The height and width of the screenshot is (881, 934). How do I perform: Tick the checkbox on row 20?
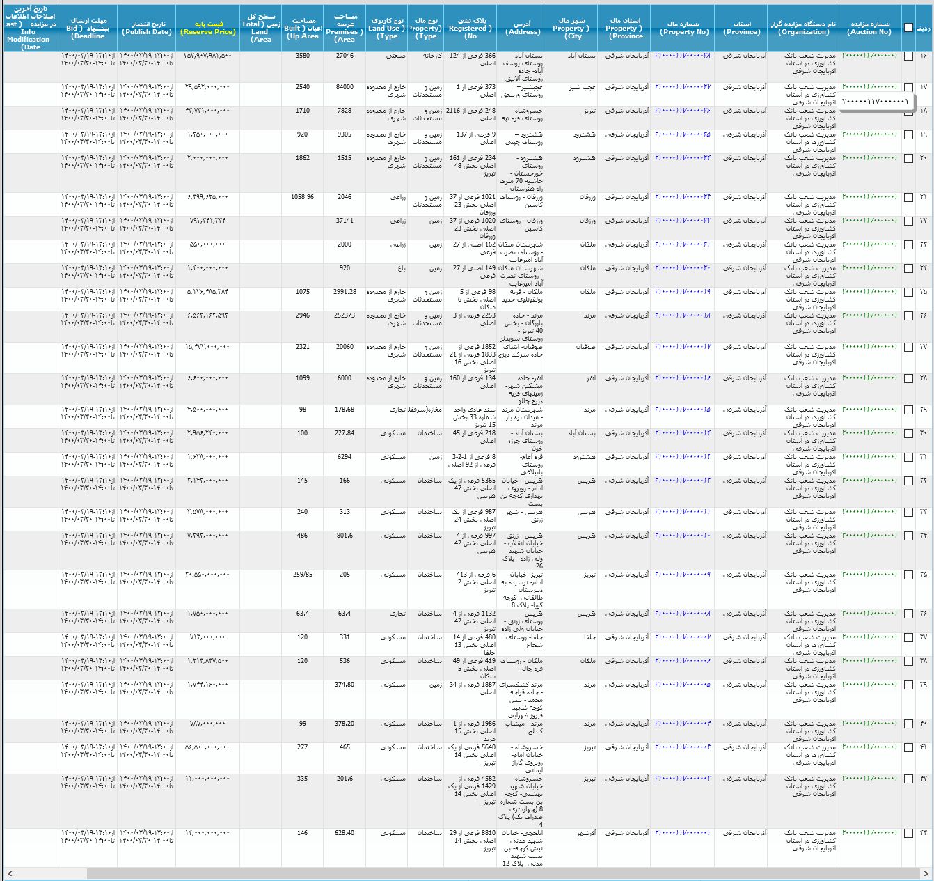pyautogui.click(x=908, y=159)
